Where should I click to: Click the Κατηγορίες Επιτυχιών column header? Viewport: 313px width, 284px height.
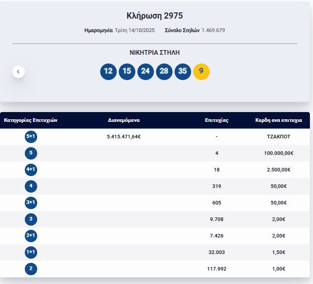point(30,120)
